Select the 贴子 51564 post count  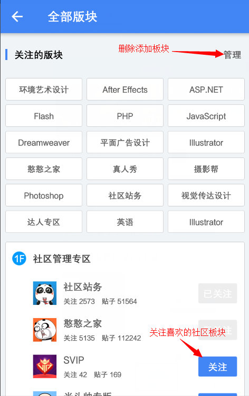pyautogui.click(x=119, y=301)
